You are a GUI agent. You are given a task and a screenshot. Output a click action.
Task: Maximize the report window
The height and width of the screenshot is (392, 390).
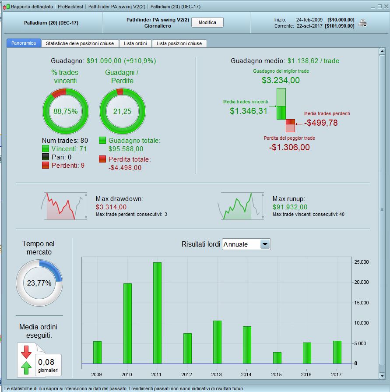click(379, 7)
